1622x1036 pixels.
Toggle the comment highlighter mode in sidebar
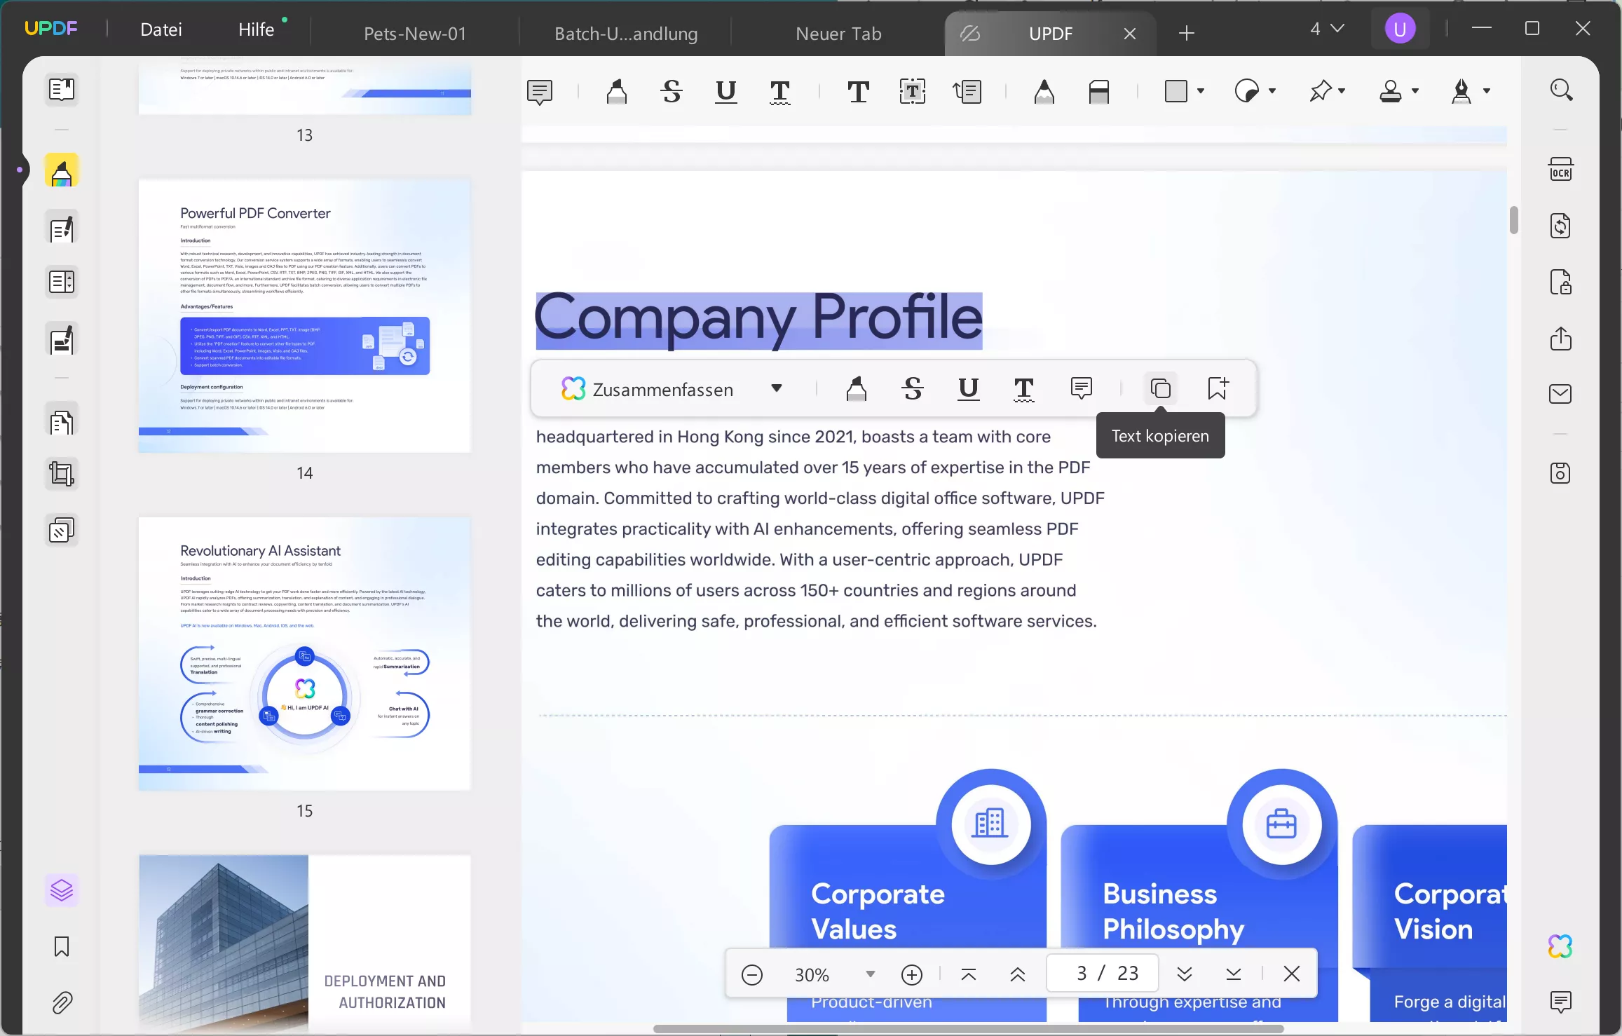click(x=62, y=171)
